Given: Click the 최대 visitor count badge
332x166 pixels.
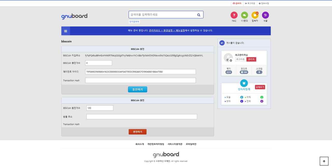Looking at the screenshot, I should pos(241,101).
